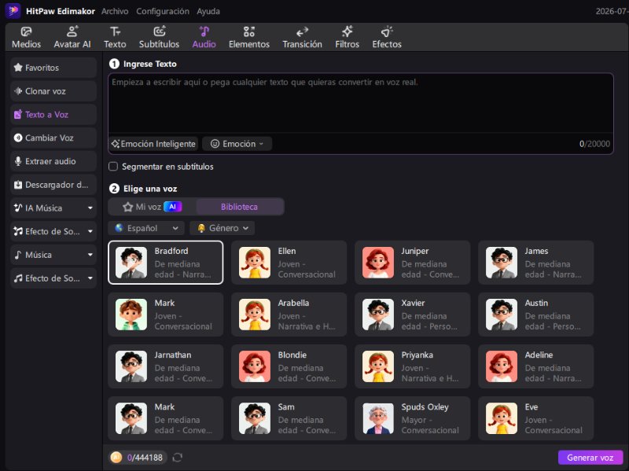This screenshot has height=471, width=629.
Task: Click the AI badge next to Mi voz
Action: (173, 207)
